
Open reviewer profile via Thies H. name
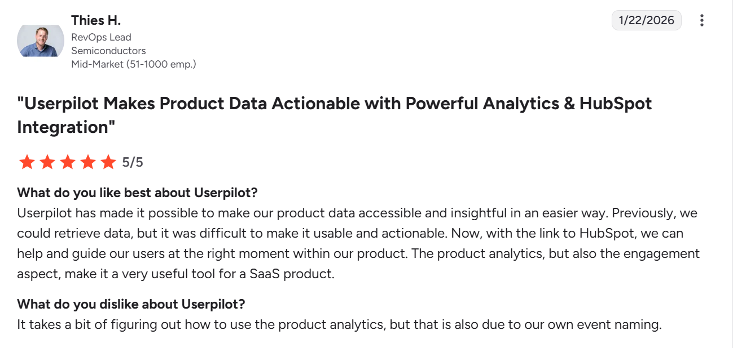pos(96,20)
